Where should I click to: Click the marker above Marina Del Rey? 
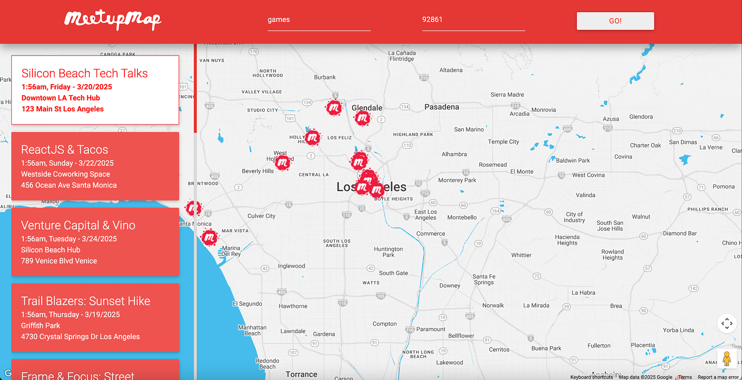click(209, 237)
